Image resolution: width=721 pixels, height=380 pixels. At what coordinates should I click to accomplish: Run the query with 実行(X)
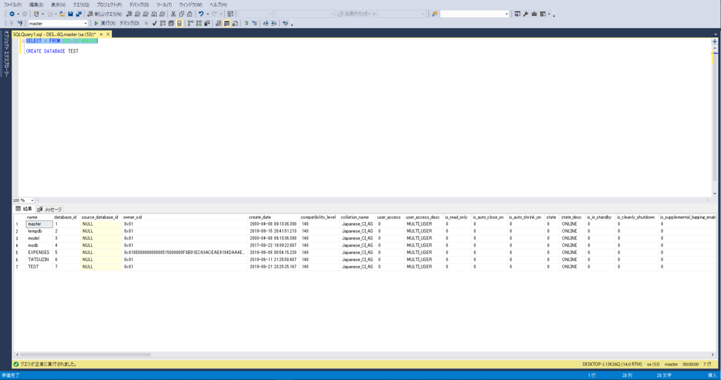point(105,23)
